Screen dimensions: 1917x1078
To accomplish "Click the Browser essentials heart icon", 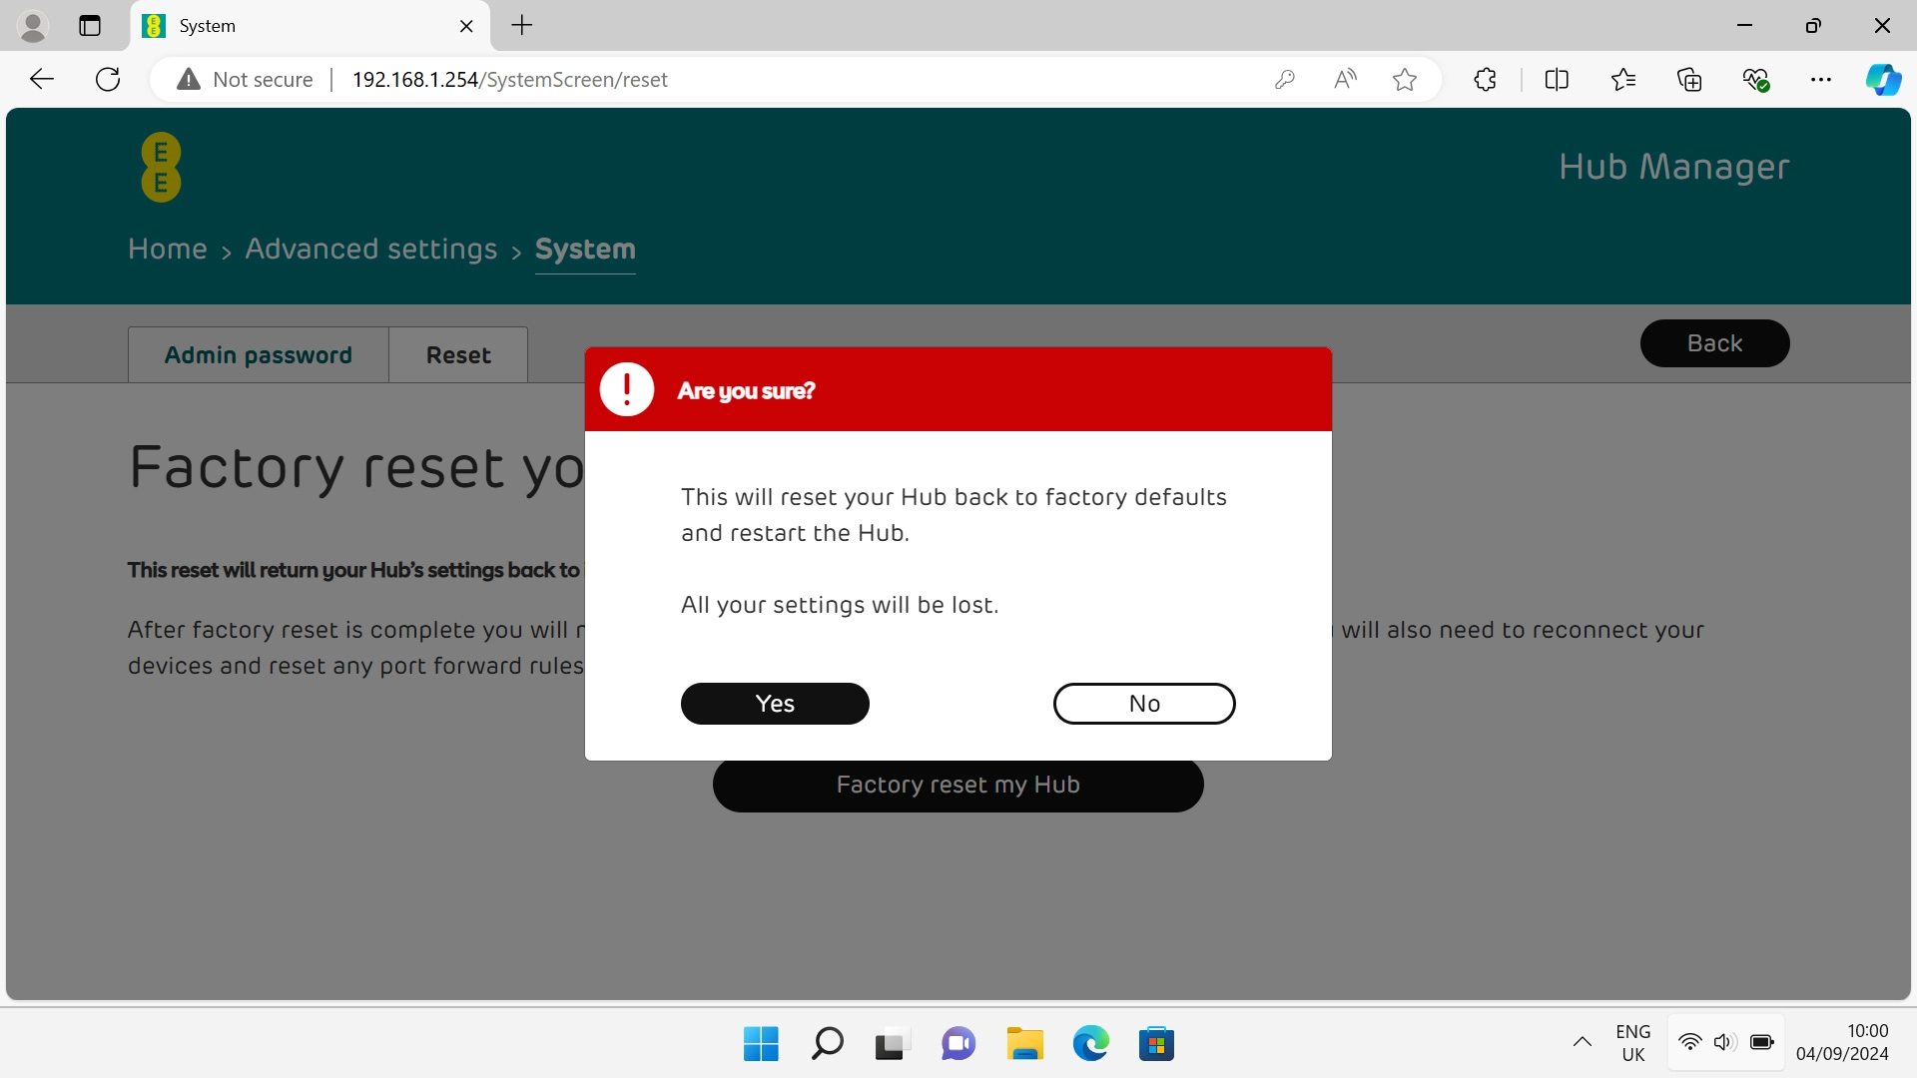I will click(1756, 79).
